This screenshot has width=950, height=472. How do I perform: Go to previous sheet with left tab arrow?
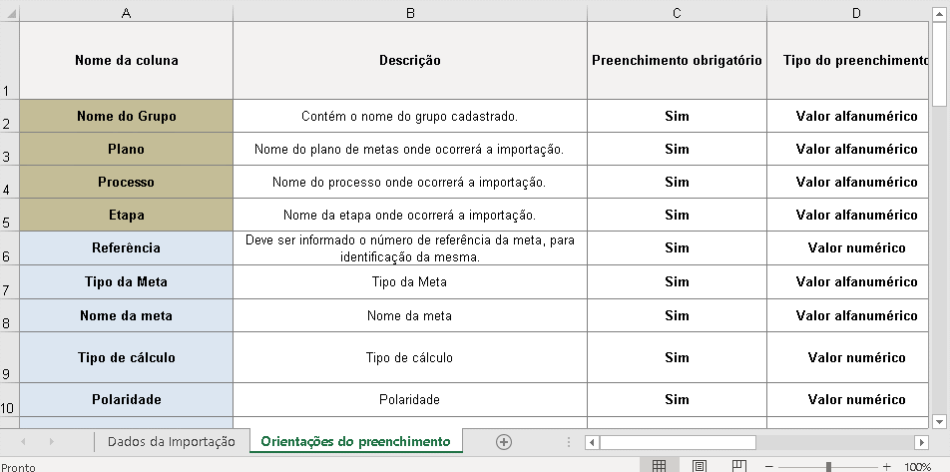tap(23, 442)
